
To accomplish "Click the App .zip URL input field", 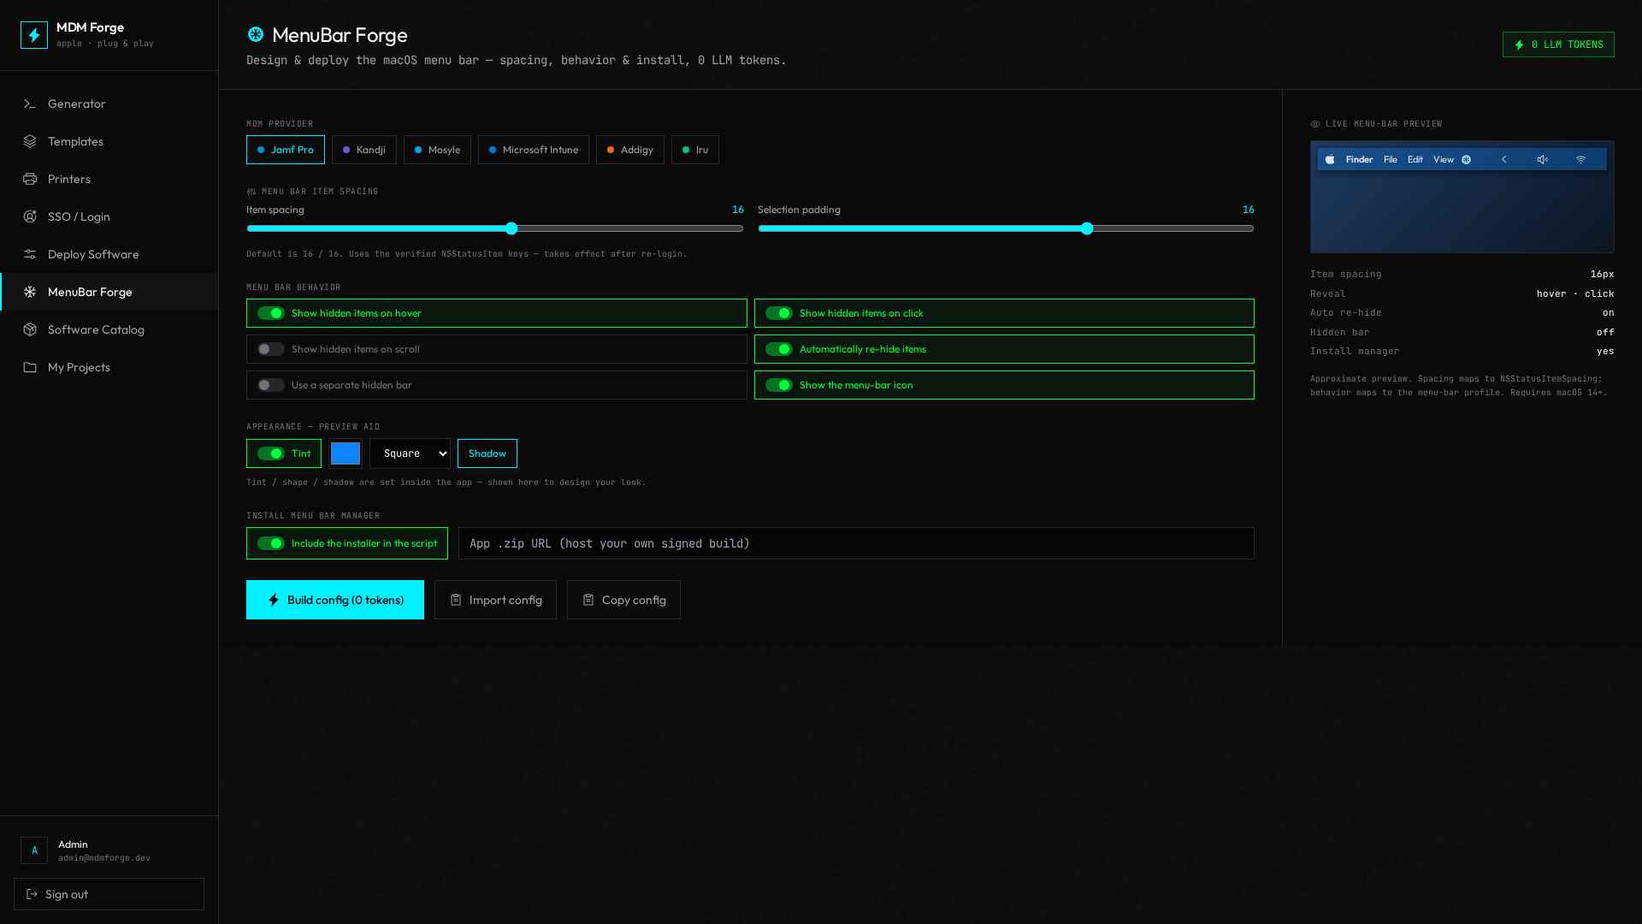I will 856,543.
